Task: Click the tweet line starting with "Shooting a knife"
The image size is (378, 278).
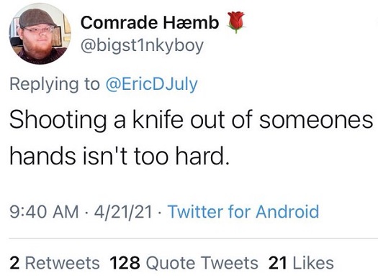Action: tap(192, 119)
